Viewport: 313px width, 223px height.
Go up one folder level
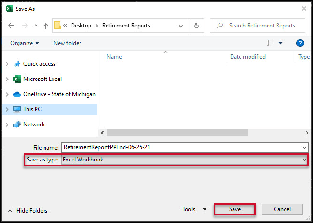coord(46,26)
